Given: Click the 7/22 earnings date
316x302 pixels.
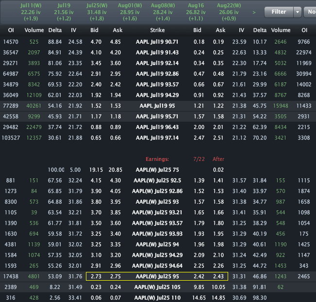Looking at the screenshot, I should coord(199,159).
